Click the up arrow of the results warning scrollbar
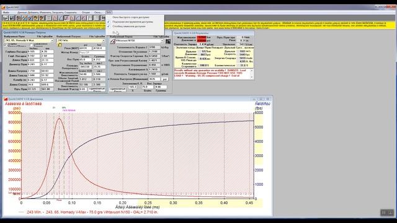Image resolution: width=397 pixels, height=223 pixels. coord(252,70)
